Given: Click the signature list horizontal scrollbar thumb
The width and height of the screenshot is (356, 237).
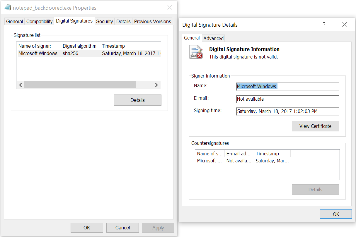Looking at the screenshot, I should pos(80,85).
